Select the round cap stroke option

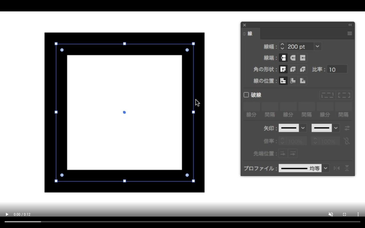click(x=293, y=58)
